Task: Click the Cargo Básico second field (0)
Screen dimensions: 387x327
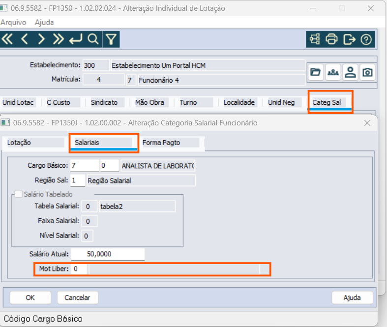Action: coord(109,165)
